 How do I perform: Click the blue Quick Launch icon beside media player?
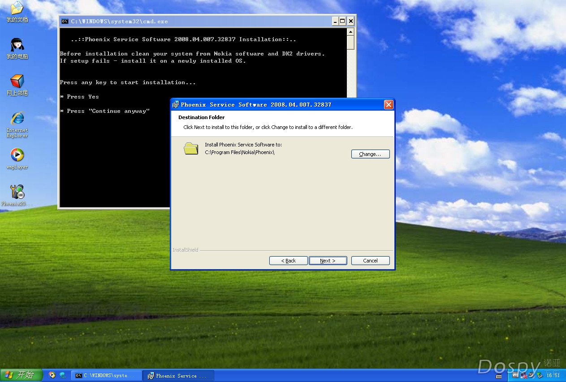pyautogui.click(x=62, y=375)
